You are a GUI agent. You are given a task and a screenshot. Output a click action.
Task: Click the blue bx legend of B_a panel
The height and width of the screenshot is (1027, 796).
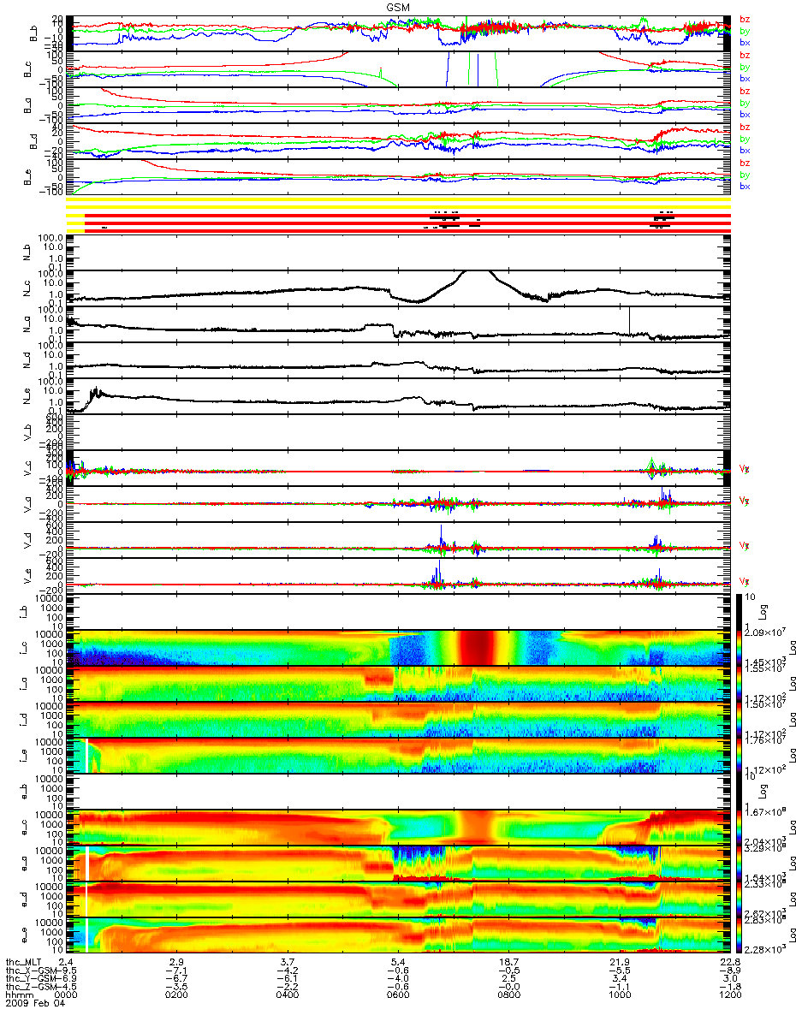pos(745,114)
